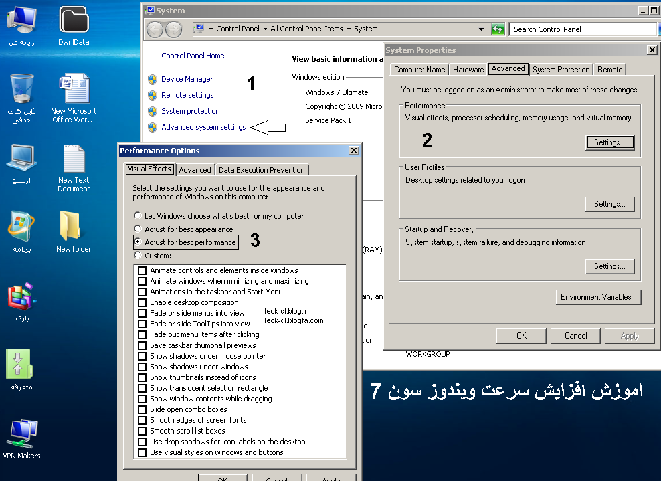Image resolution: width=661 pixels, height=481 pixels.
Task: Expand All Control Panel Items breadcrumb arrow
Action: click(x=348, y=29)
